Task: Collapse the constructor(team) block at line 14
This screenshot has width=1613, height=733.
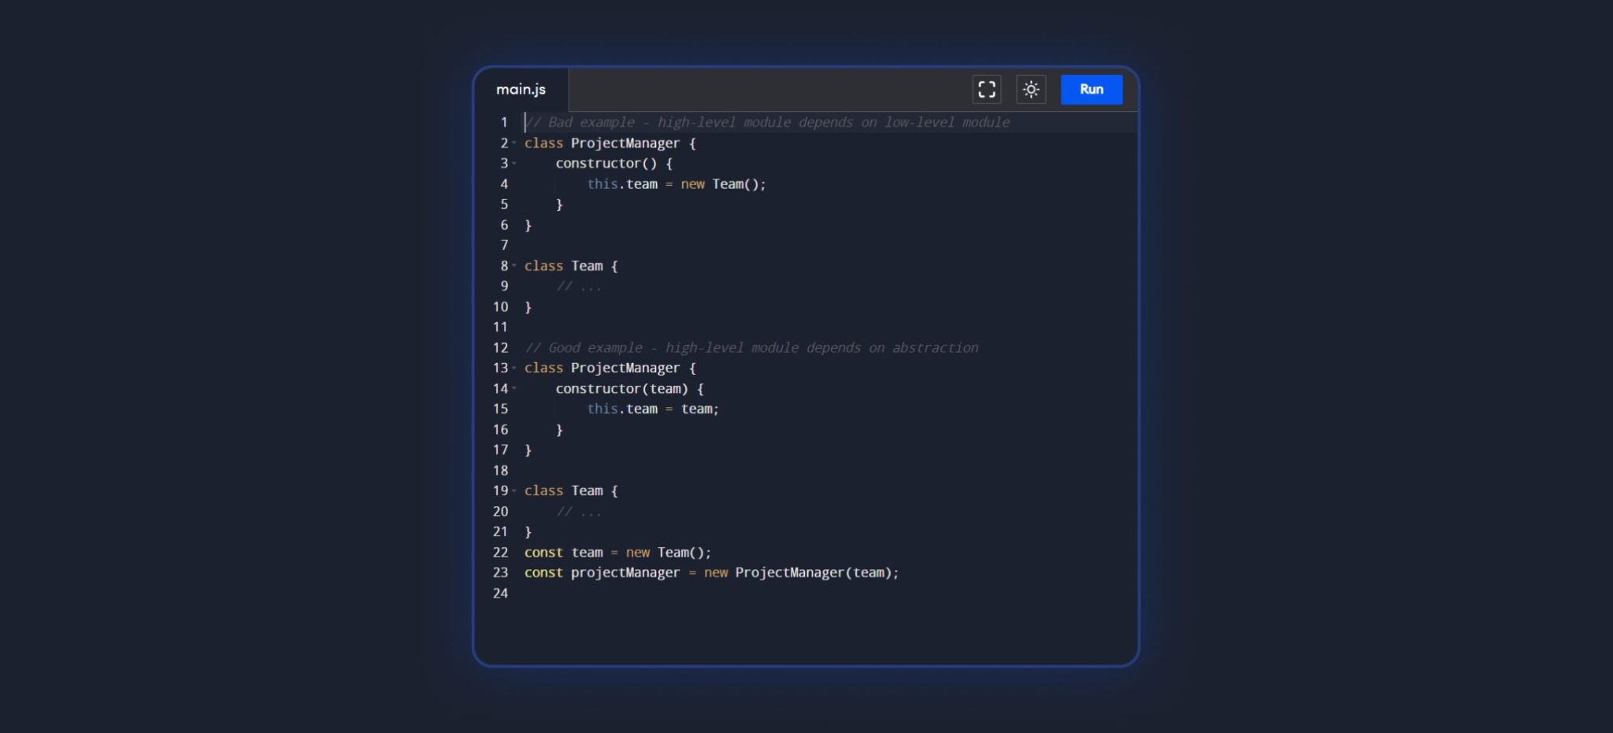Action: 514,389
